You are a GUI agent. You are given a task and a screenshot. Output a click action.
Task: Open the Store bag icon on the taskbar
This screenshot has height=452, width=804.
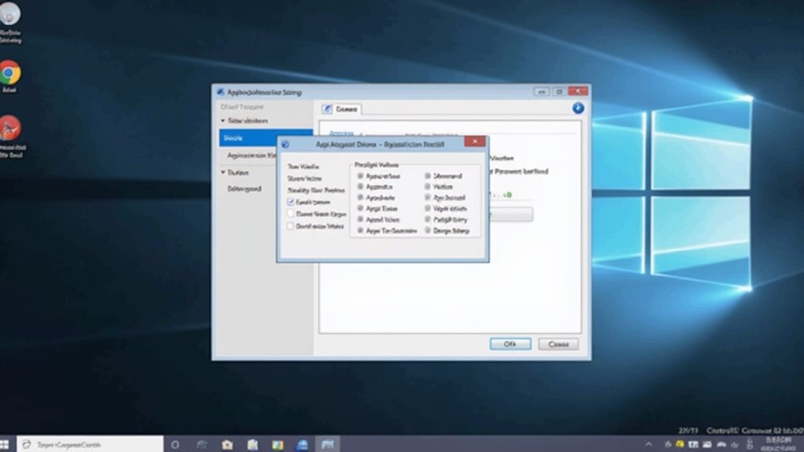point(227,445)
